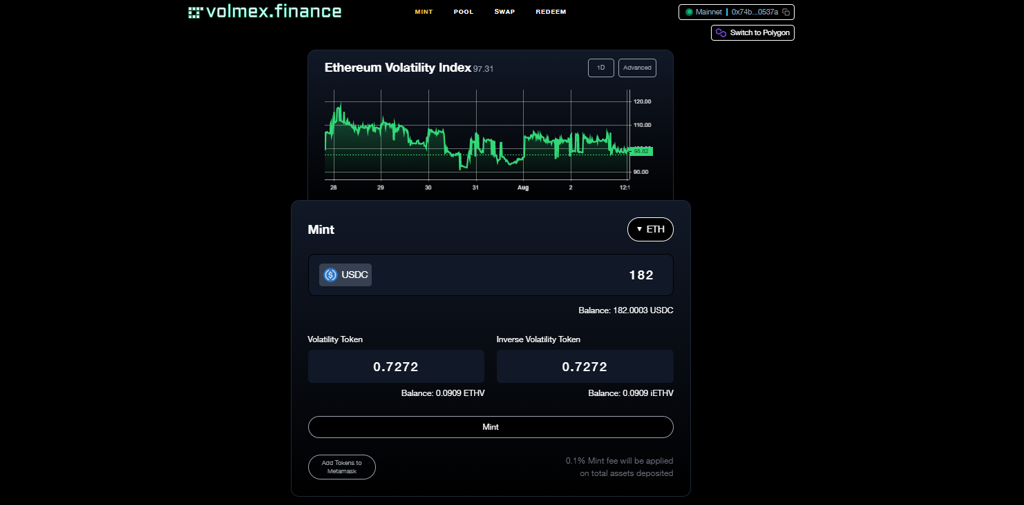Click the 110.00 chart axis label

click(643, 125)
